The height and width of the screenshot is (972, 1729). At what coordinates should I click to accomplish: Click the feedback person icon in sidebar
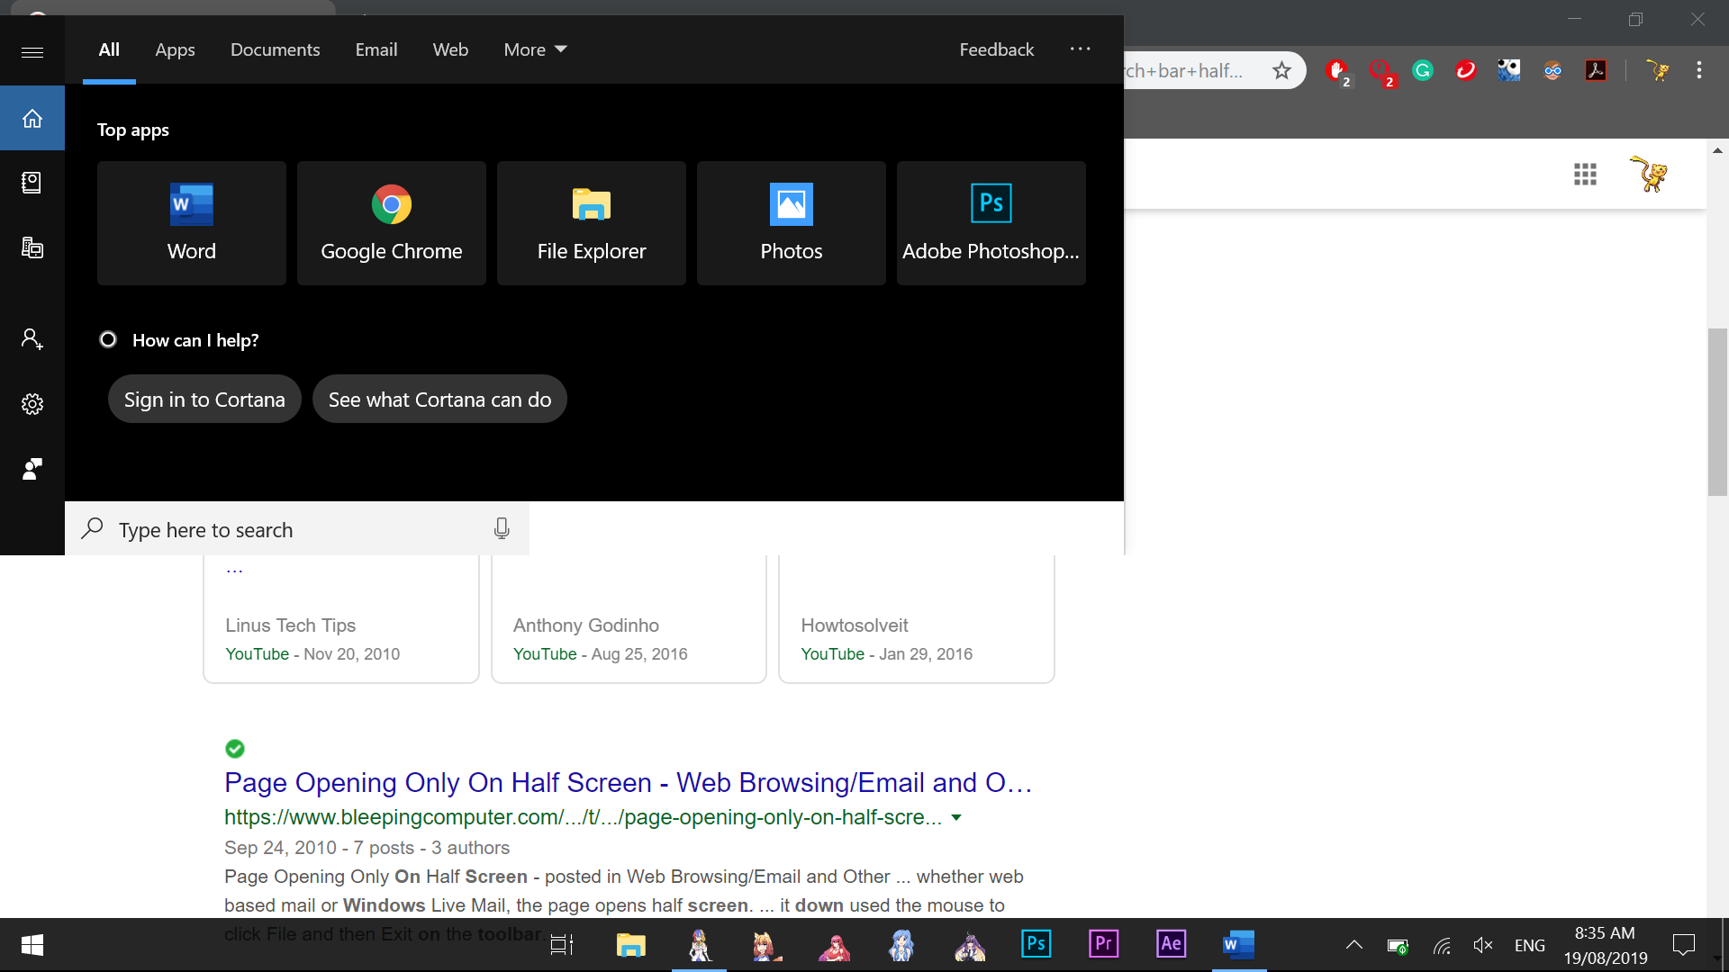(32, 469)
